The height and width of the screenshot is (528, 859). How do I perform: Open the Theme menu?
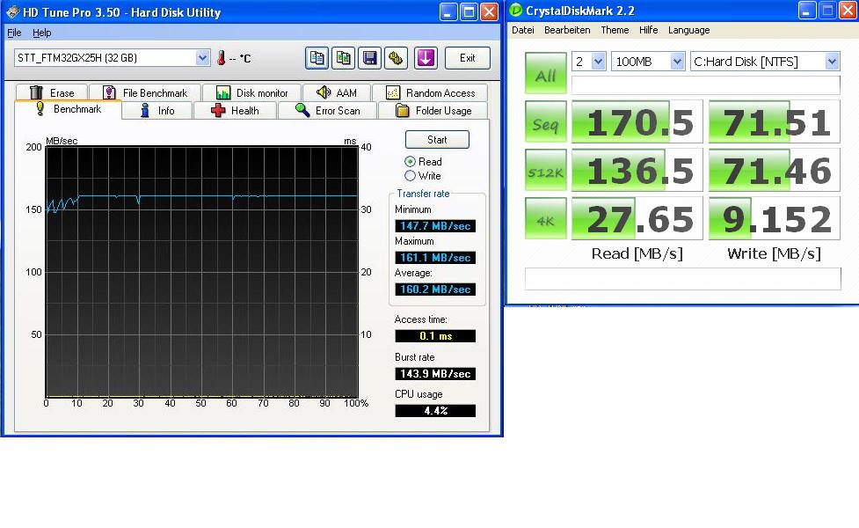(615, 30)
